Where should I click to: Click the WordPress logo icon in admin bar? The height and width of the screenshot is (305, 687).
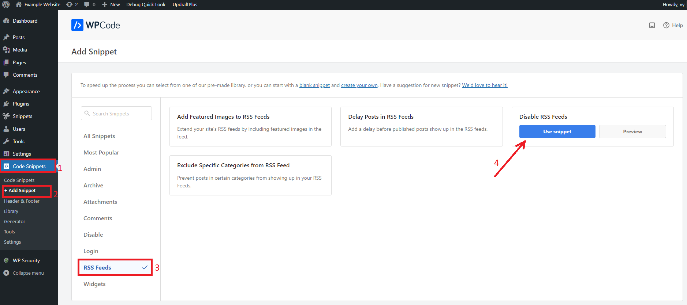(x=6, y=4)
